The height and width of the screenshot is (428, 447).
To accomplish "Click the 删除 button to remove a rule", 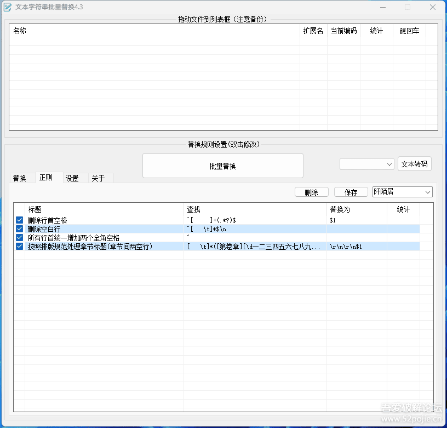I will [x=311, y=192].
